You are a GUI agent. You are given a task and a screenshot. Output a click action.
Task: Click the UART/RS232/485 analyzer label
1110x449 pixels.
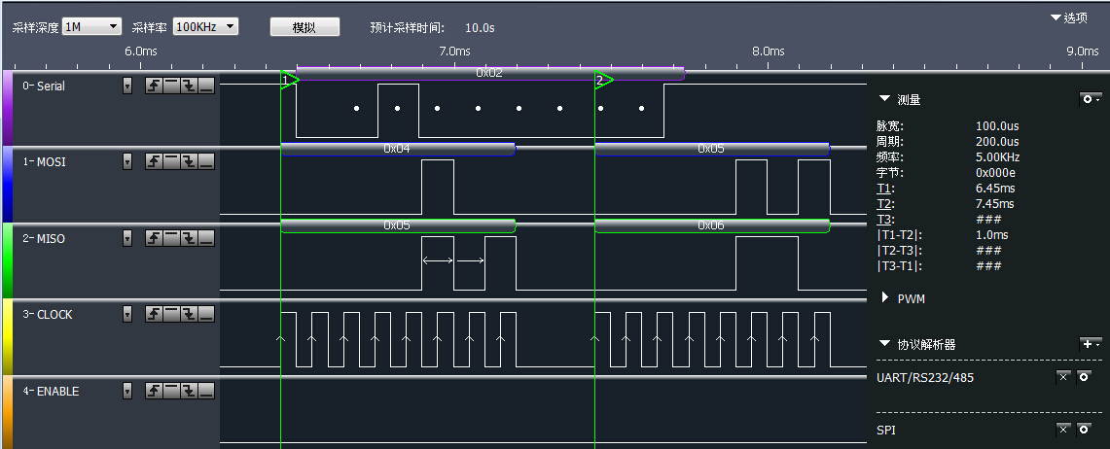tap(924, 378)
